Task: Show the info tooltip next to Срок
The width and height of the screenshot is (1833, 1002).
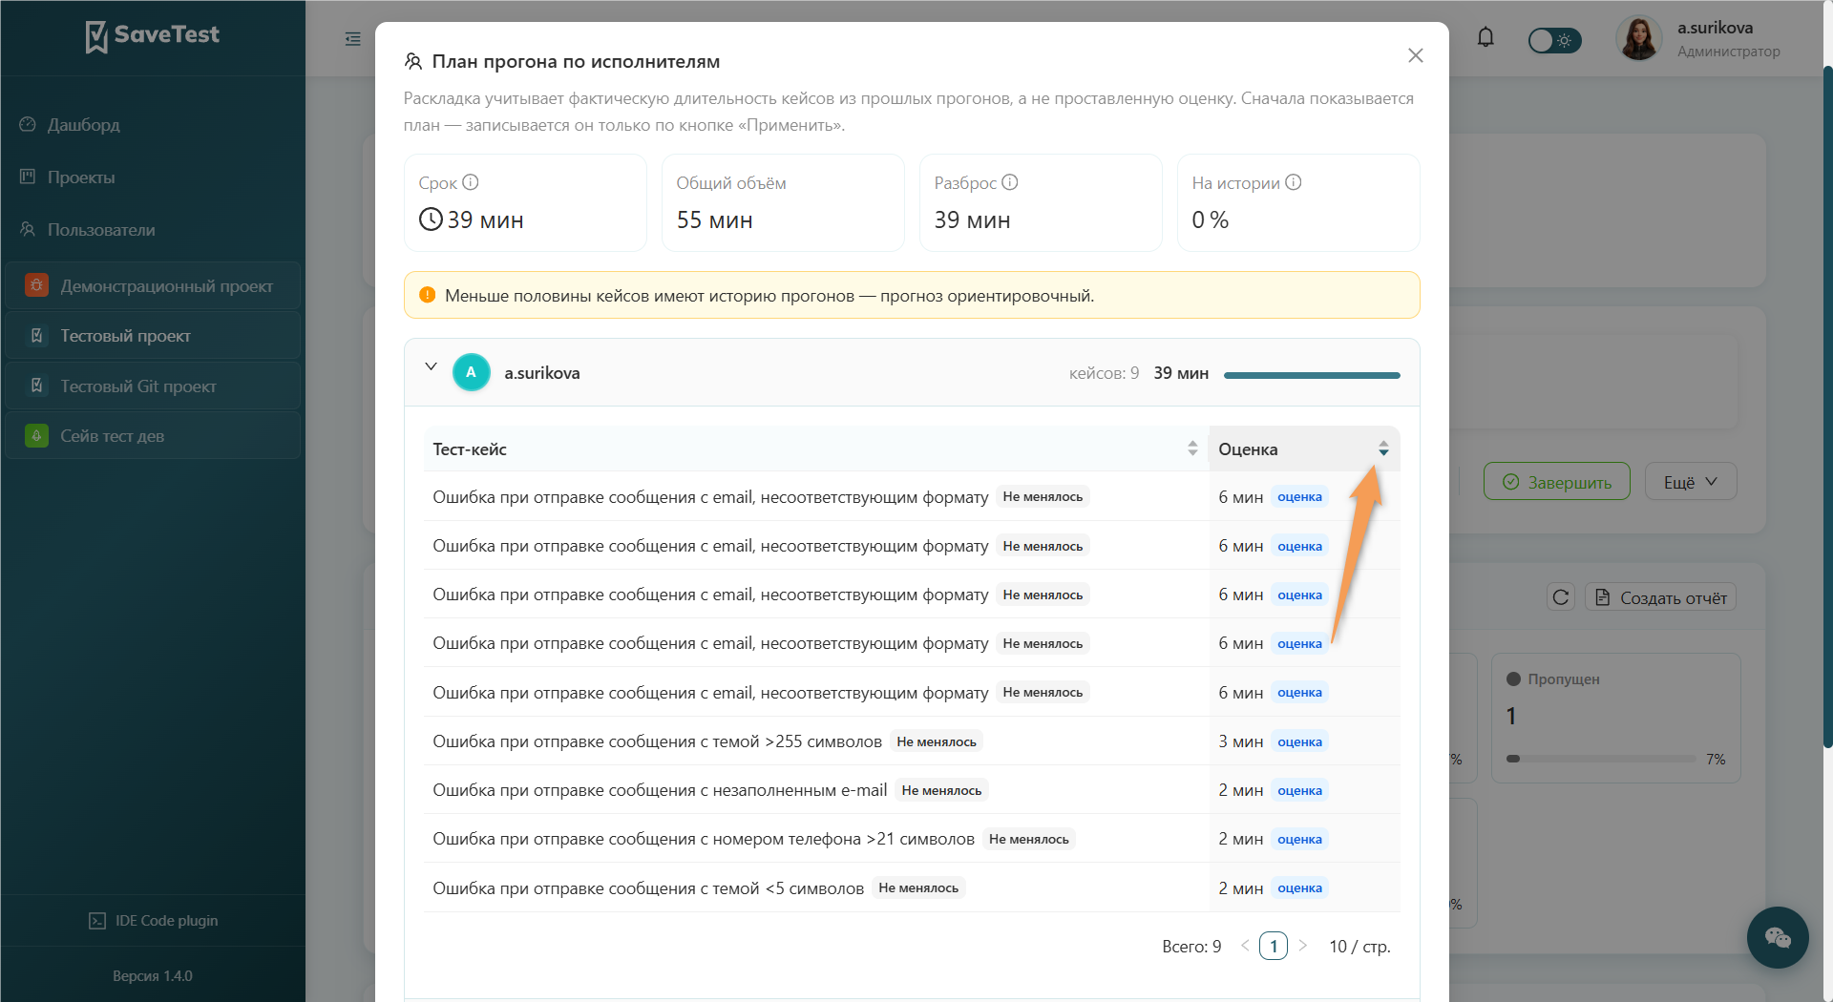Action: 471,182
